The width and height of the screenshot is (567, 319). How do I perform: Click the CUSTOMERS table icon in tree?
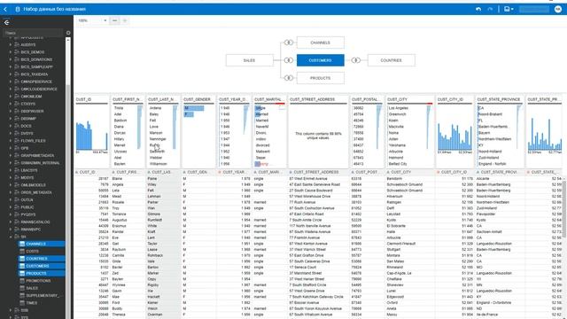(22, 266)
